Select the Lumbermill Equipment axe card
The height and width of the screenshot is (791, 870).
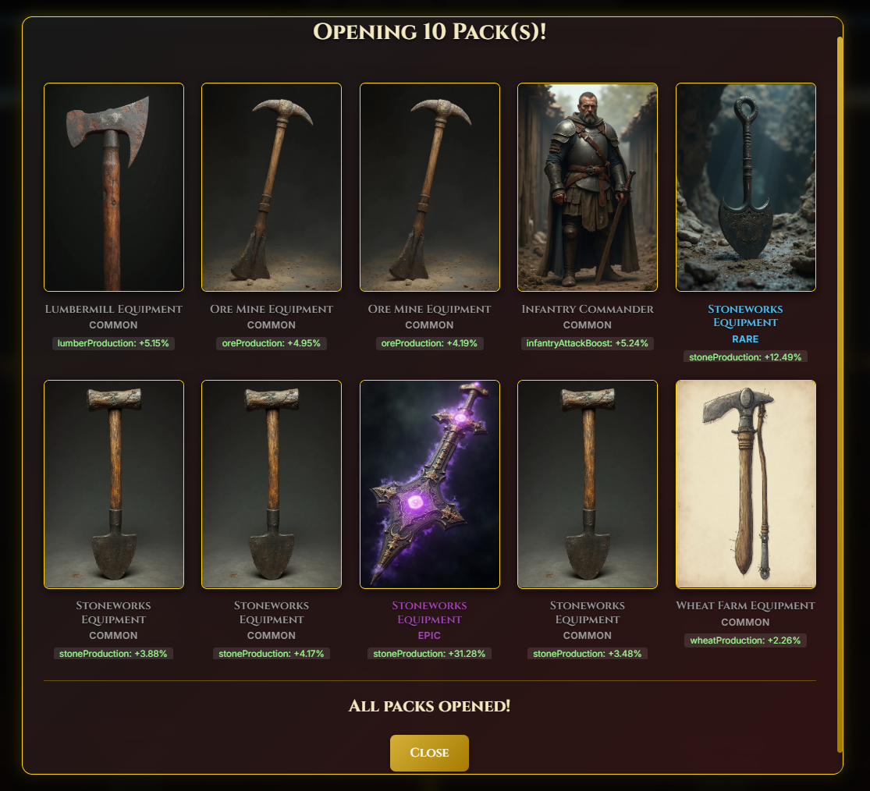114,187
